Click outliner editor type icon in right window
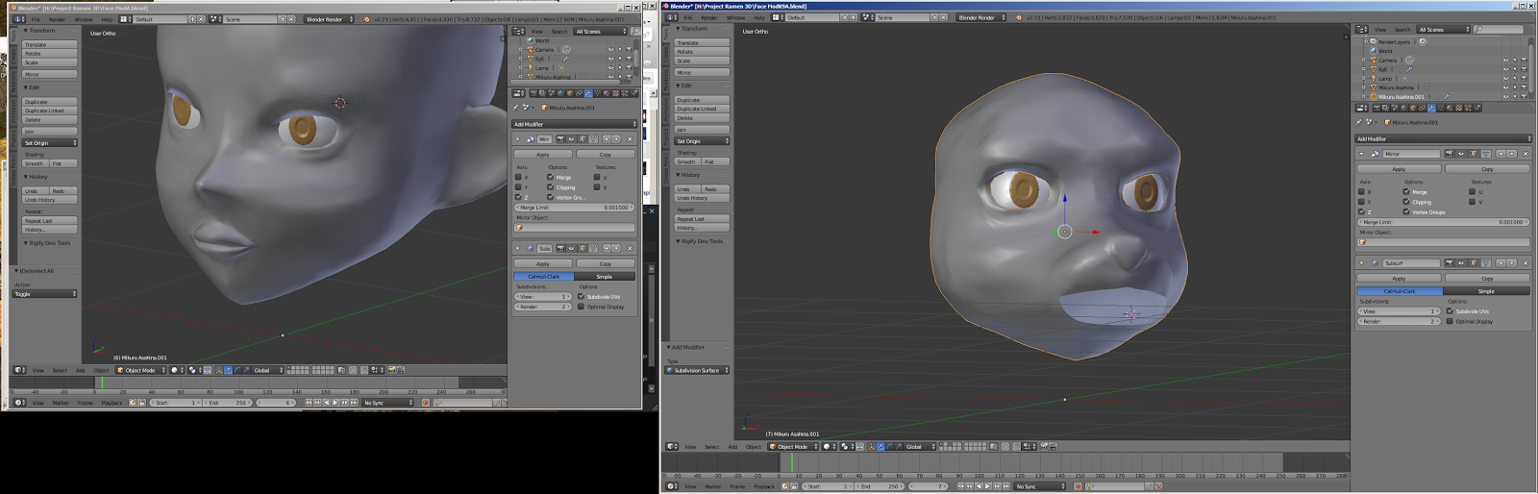Viewport: 1538px width, 494px height. point(1361,30)
